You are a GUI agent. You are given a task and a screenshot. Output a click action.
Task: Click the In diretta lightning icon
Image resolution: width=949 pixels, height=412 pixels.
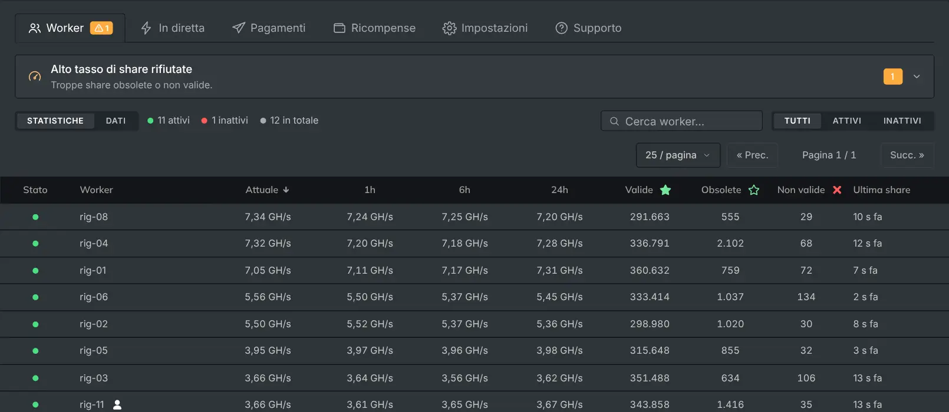coord(146,28)
